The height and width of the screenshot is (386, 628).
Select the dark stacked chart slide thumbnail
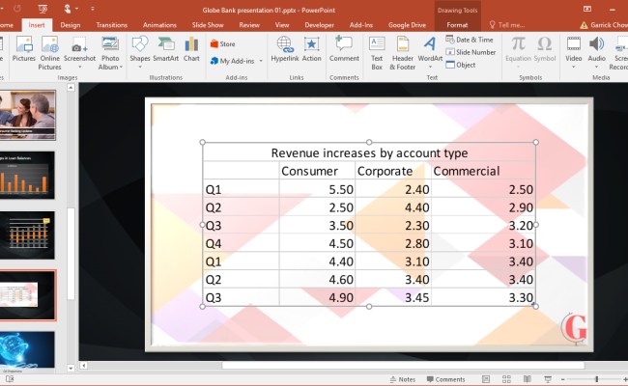[x=27, y=235]
